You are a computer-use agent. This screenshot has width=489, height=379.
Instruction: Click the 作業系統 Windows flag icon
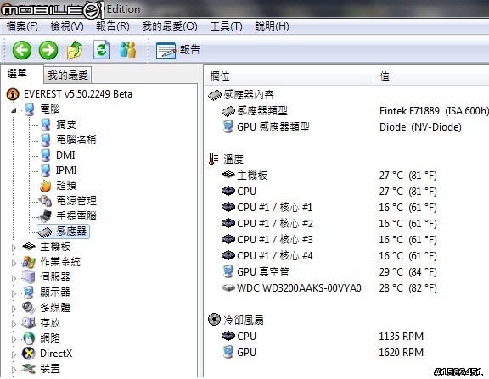point(29,262)
